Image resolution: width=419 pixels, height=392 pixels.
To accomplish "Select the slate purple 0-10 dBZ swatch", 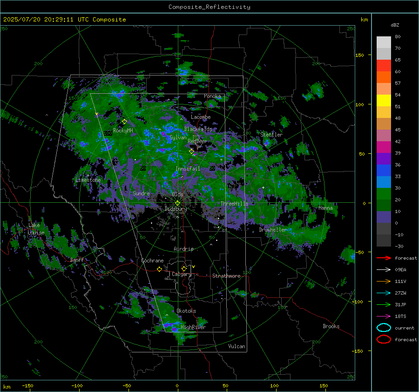I will (x=384, y=217).
